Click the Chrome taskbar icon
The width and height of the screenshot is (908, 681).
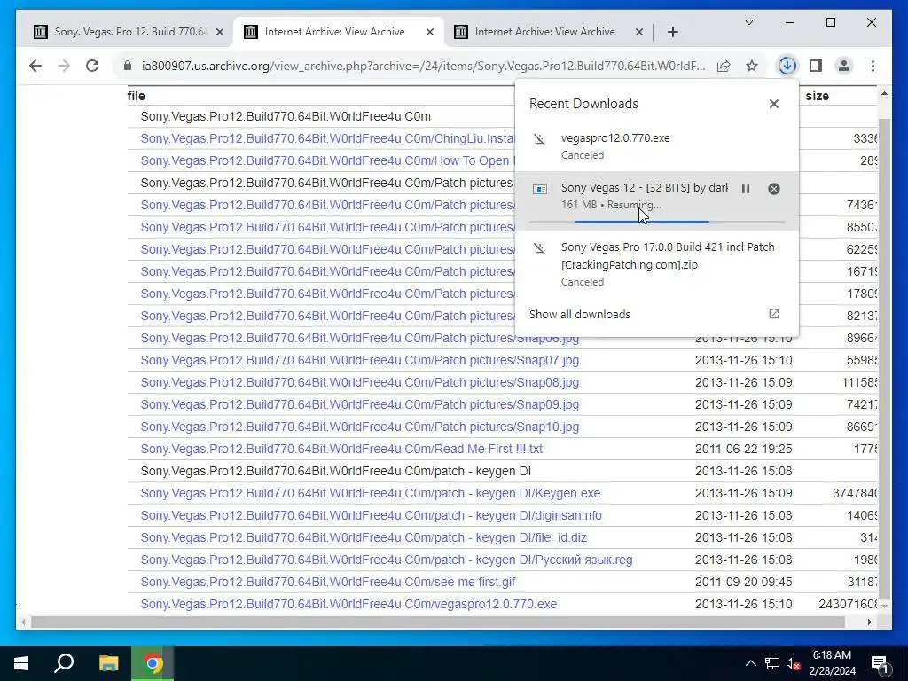153,663
